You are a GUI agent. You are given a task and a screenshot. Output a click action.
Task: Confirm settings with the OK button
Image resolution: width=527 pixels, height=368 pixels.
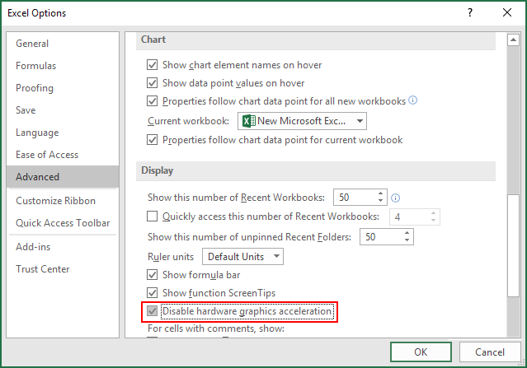pos(420,352)
